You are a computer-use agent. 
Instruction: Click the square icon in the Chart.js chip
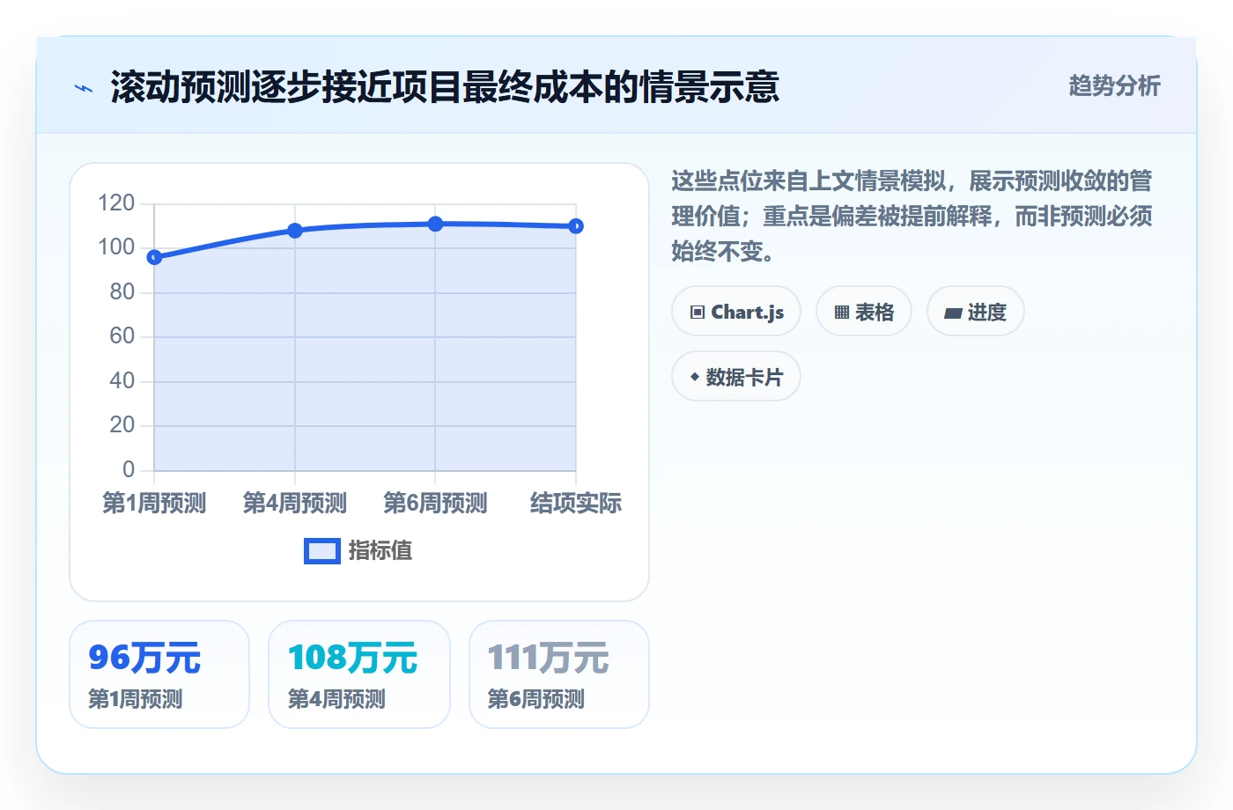tap(698, 313)
